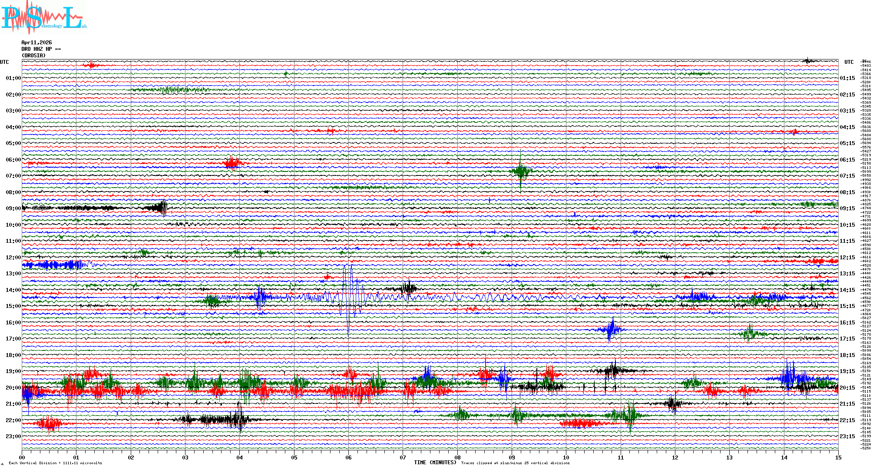
Task: Click the 14:00 hour label on left
Action: (13, 290)
